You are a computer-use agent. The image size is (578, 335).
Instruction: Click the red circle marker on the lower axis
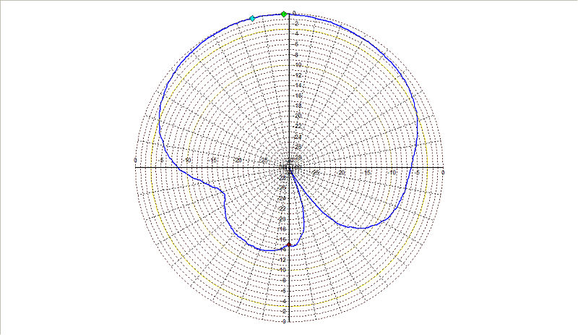(289, 245)
